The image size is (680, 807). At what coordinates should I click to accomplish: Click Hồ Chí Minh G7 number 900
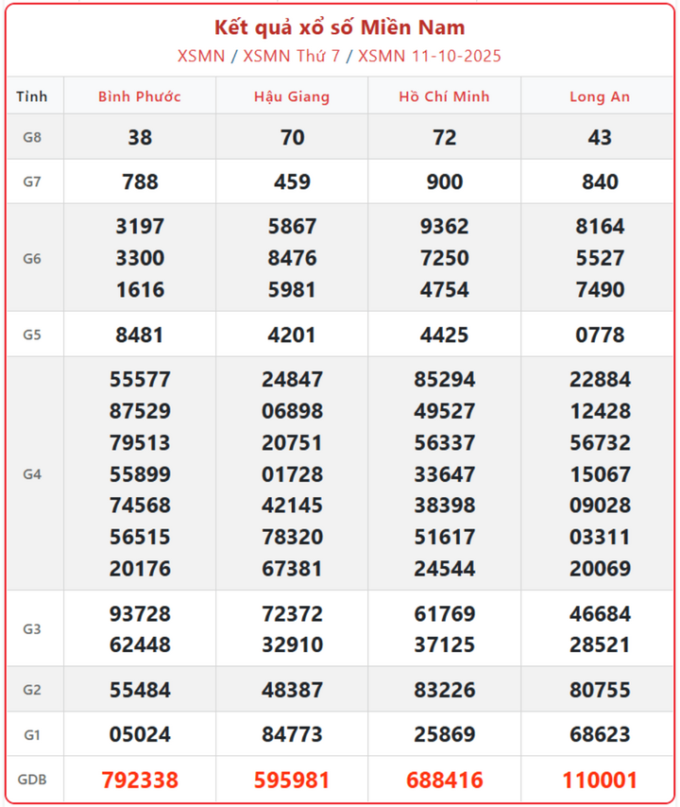[x=444, y=182]
